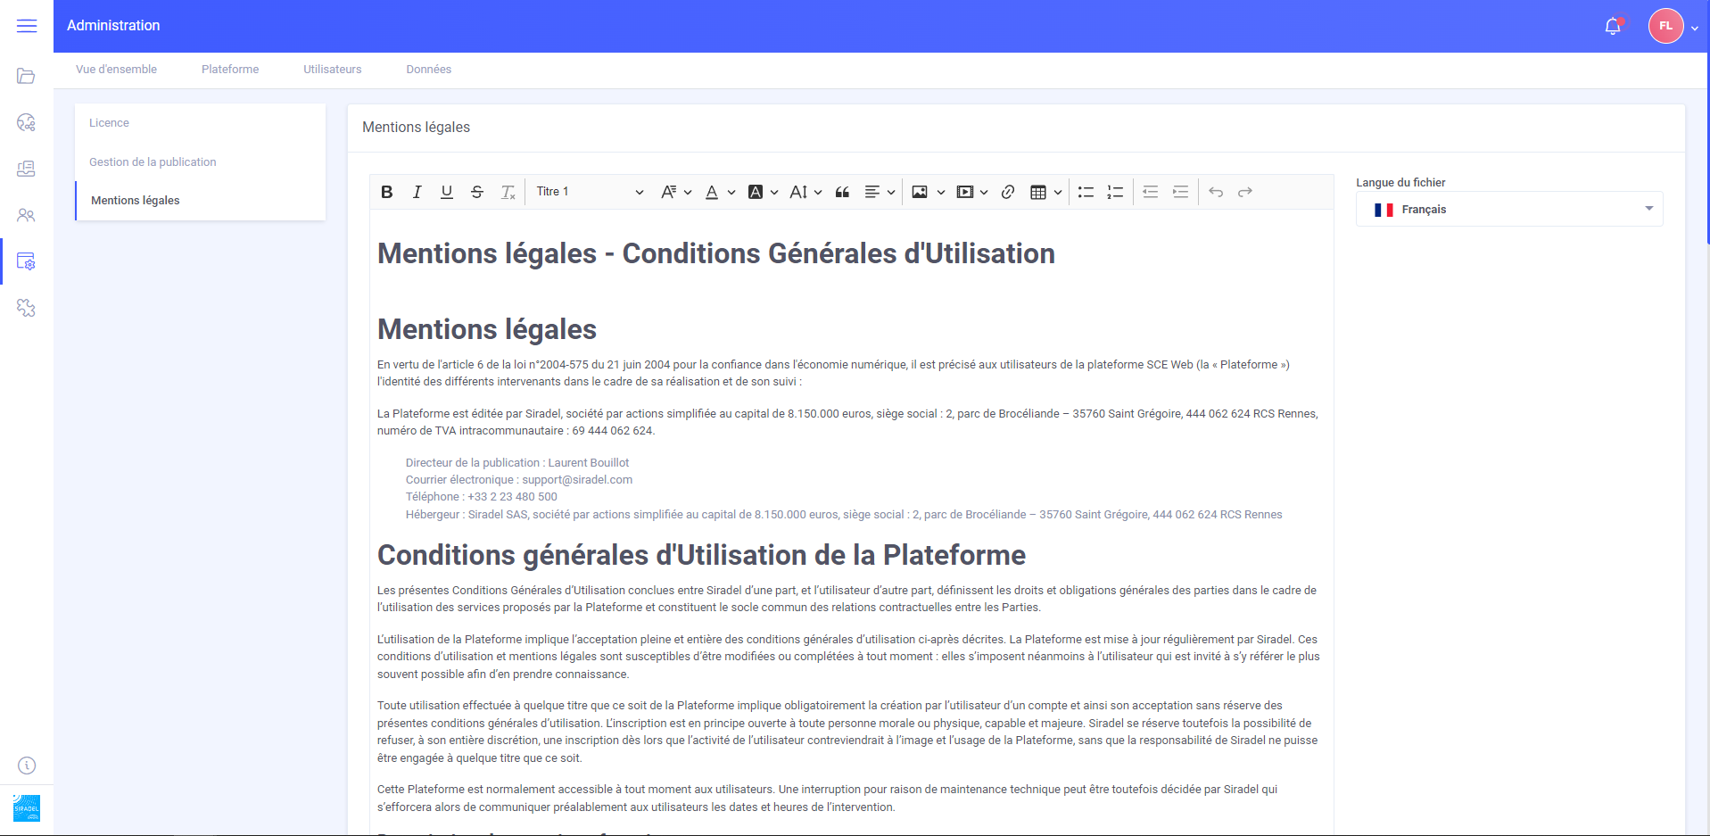Click the main heading in the editor
Image resolution: width=1710 pixels, height=836 pixels.
coord(716,254)
